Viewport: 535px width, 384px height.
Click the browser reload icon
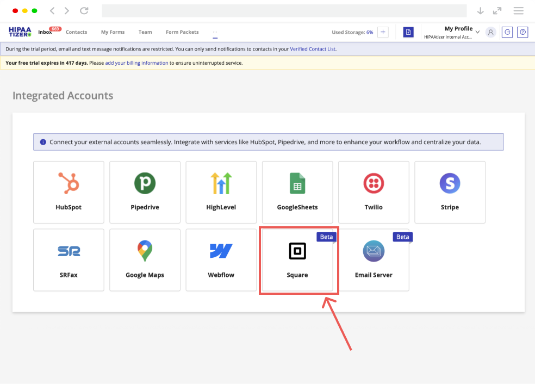pos(84,10)
